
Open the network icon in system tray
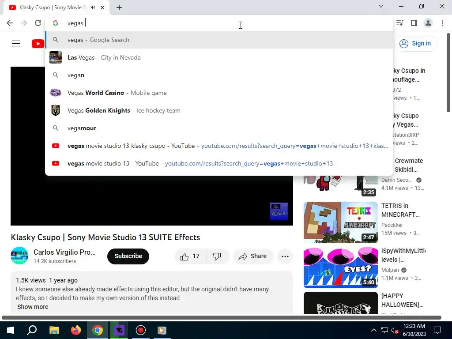click(x=384, y=330)
